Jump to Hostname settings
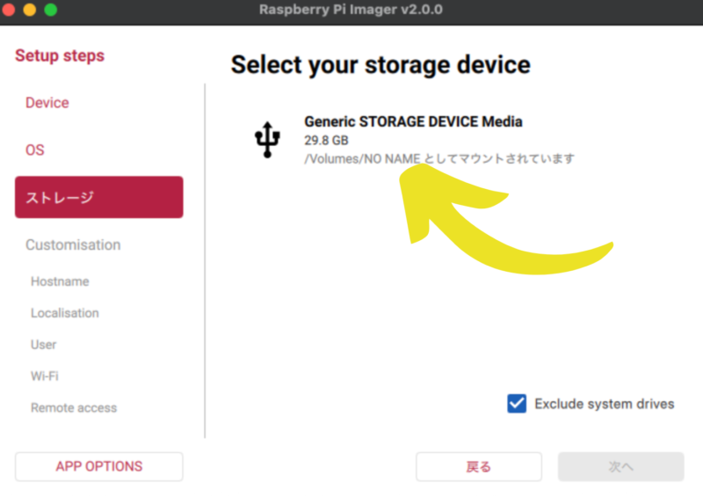703x496 pixels. pos(60,281)
